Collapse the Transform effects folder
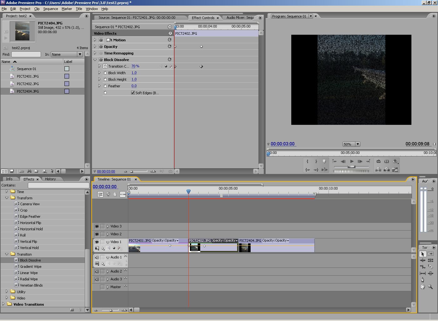The image size is (438, 321). [7, 198]
